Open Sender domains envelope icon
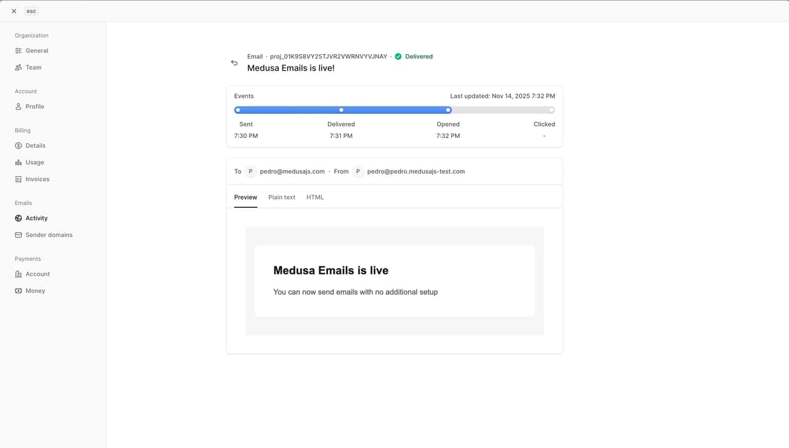Screen dimensions: 789x448 [x=18, y=235]
